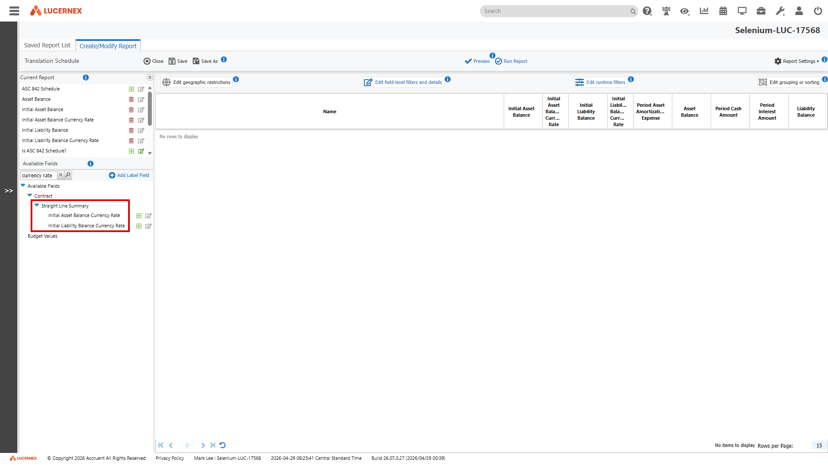Click Period Cash Amount column header

pyautogui.click(x=728, y=112)
